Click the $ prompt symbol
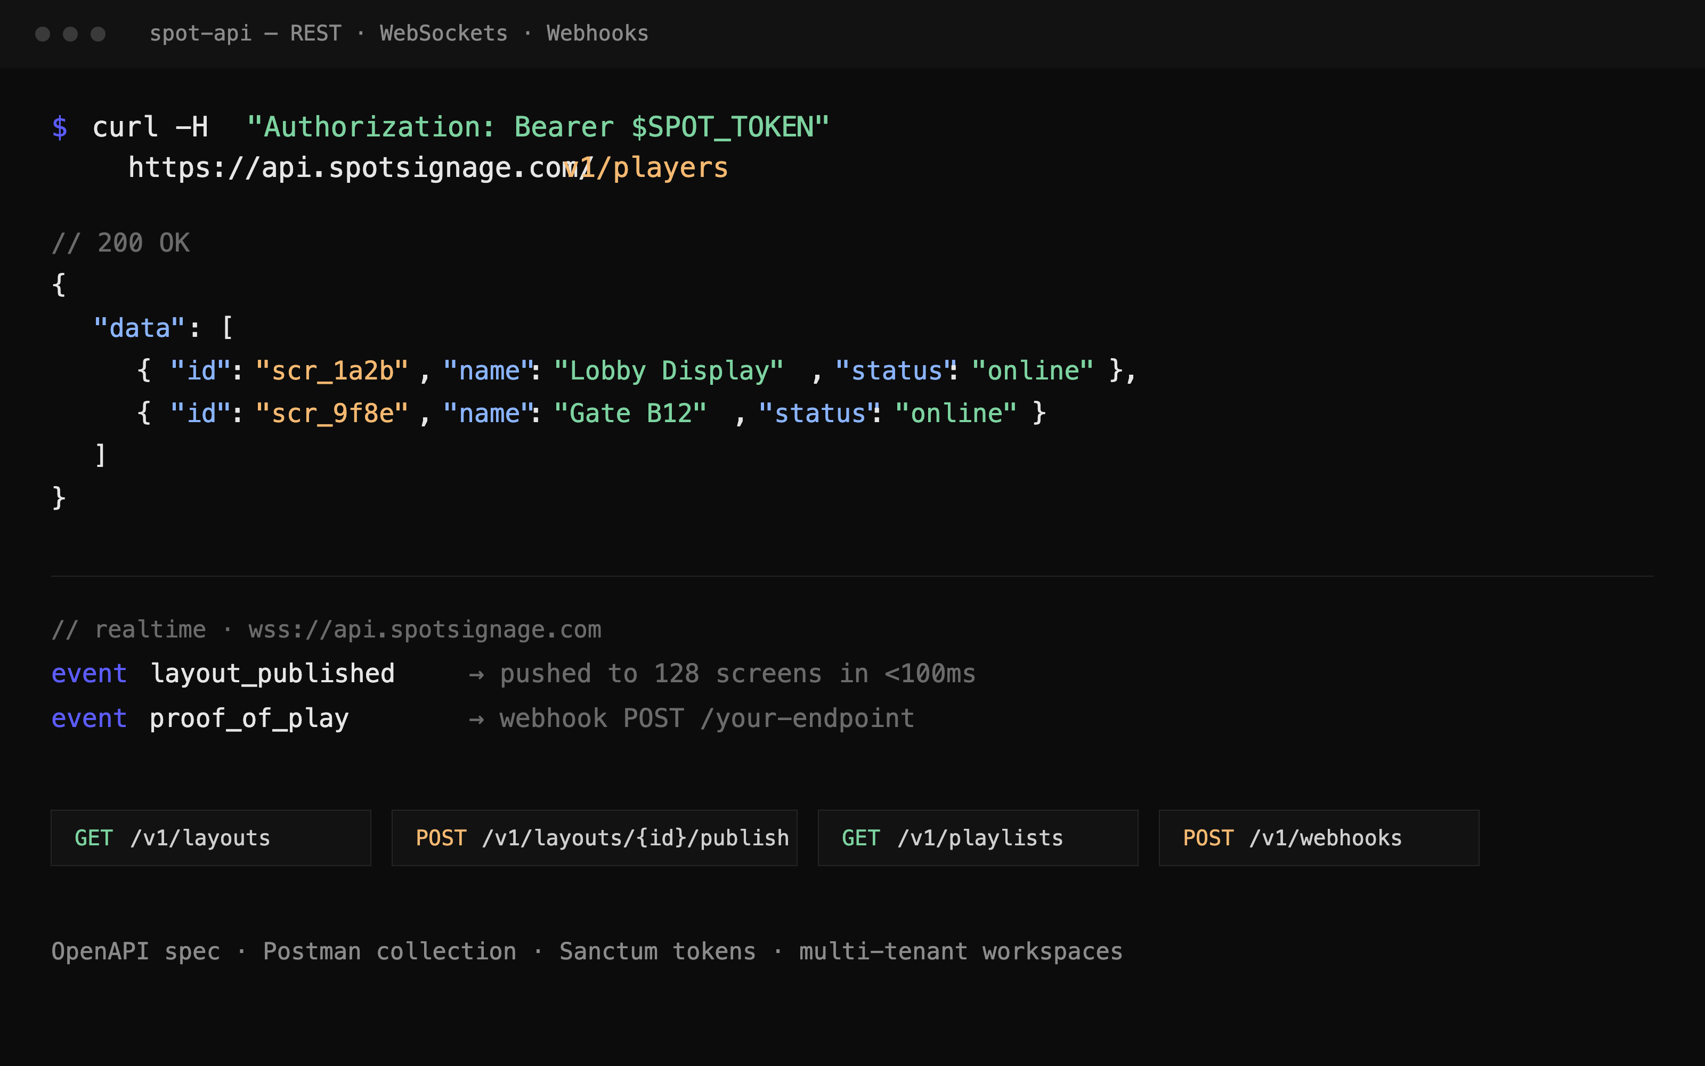Viewport: 1705px width, 1066px height. 60,127
